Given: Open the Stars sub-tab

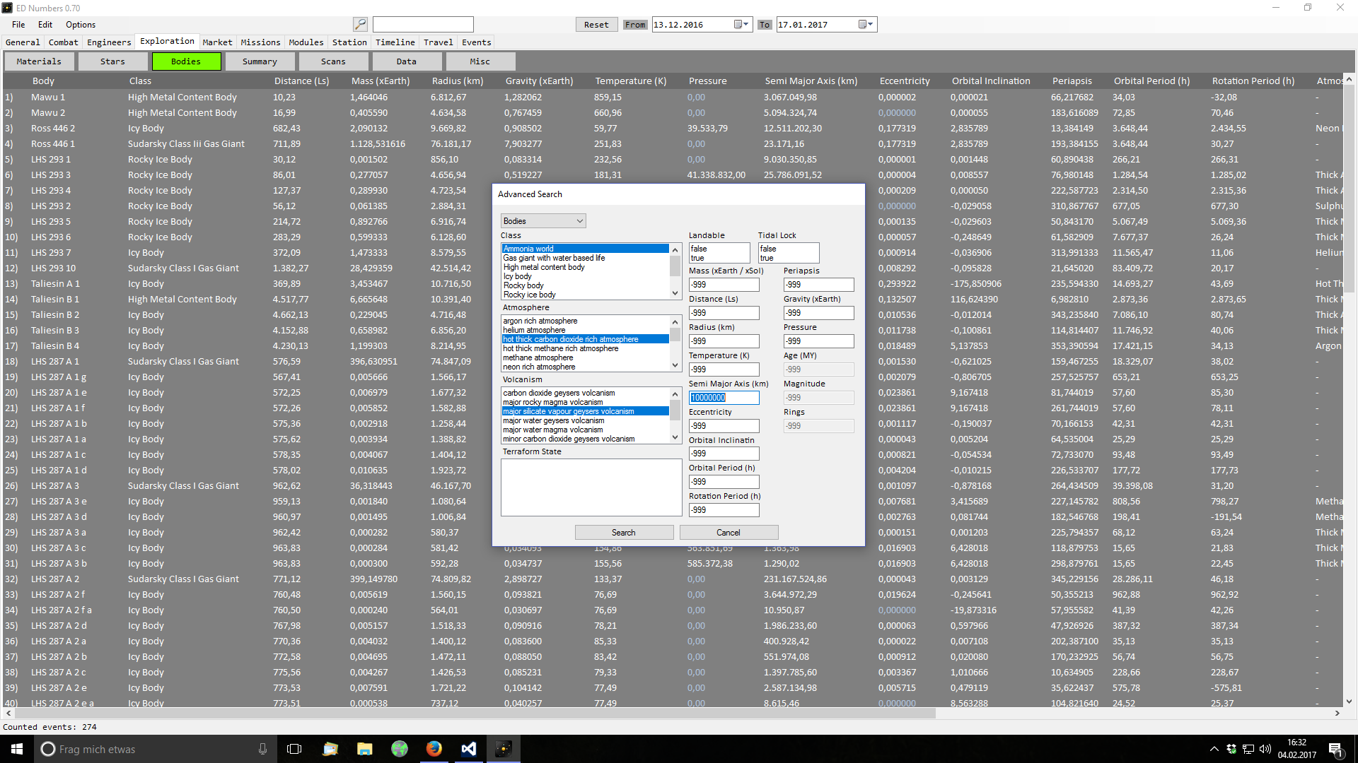Looking at the screenshot, I should tap(112, 61).
